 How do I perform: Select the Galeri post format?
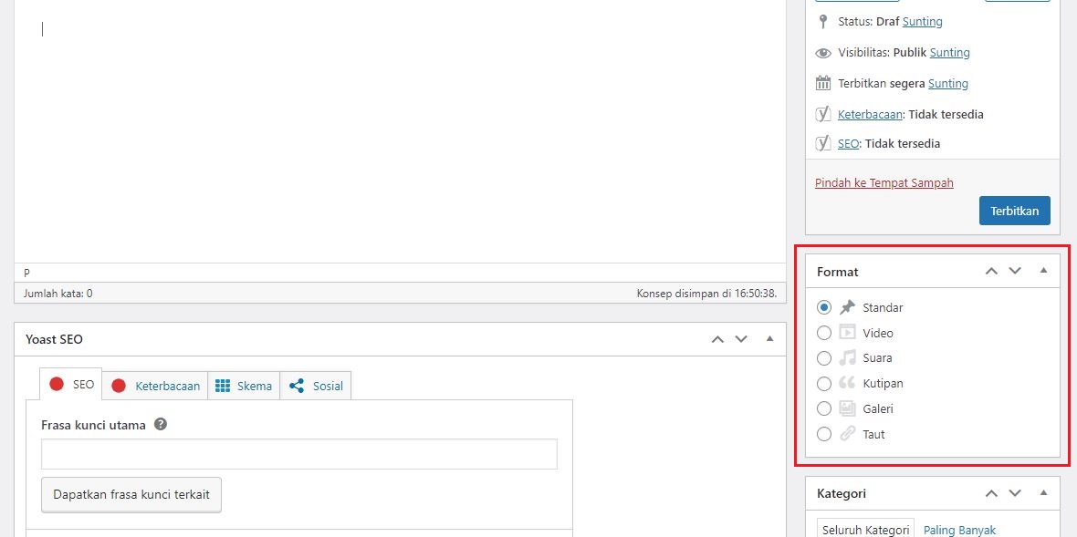coord(824,408)
